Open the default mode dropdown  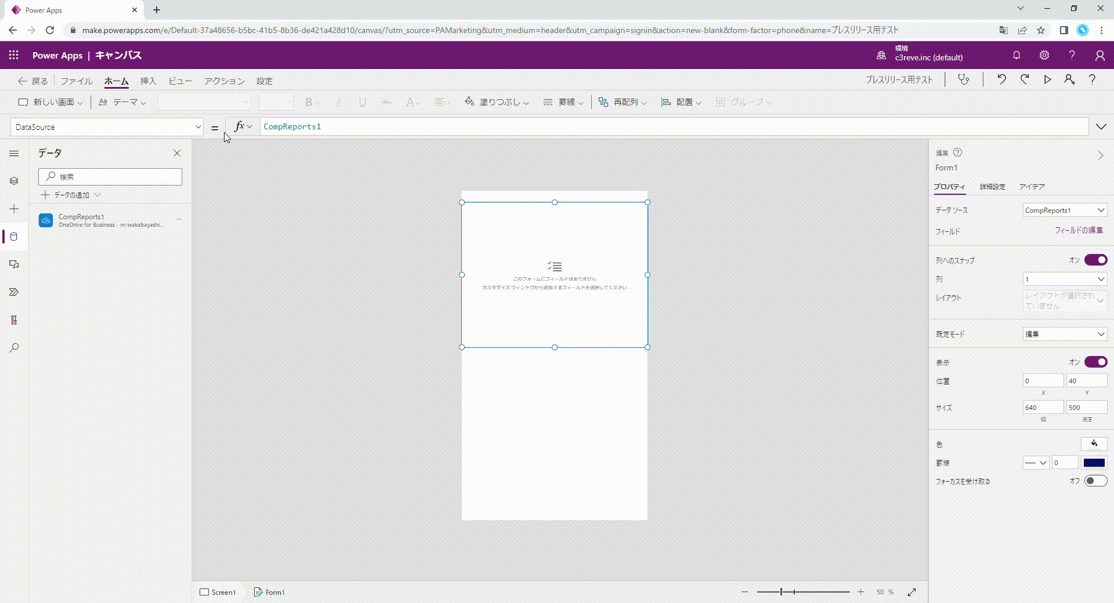point(1065,334)
